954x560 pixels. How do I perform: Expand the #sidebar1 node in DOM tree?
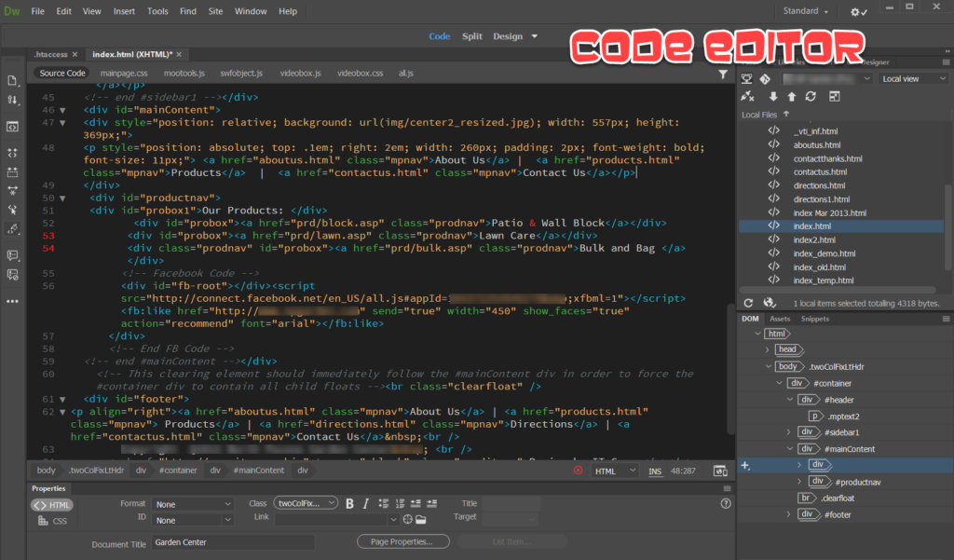tap(789, 432)
